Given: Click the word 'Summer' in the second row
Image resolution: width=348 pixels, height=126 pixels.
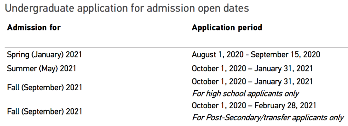Looking at the screenshot, I should pyautogui.click(x=22, y=68).
